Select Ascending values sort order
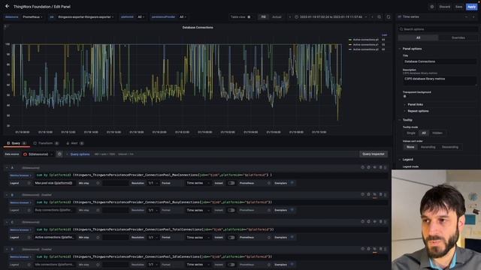Viewport: 481px width, 270px height. [x=428, y=147]
